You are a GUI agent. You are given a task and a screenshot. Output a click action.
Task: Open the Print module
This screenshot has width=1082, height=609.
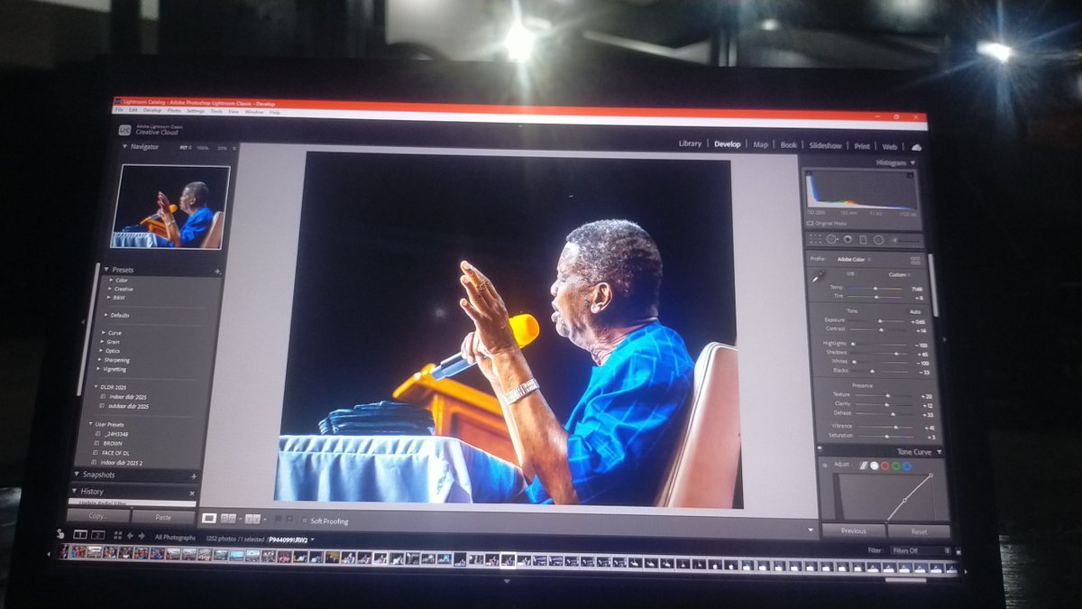[x=862, y=145]
